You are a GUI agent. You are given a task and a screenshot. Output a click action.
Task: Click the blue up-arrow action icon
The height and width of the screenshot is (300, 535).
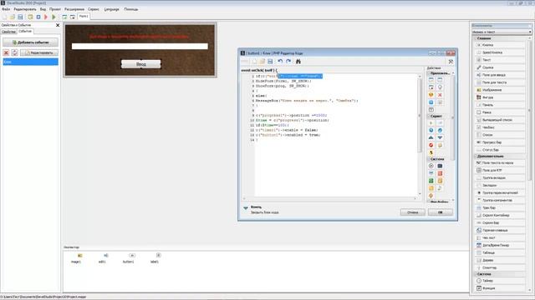[x=431, y=137]
